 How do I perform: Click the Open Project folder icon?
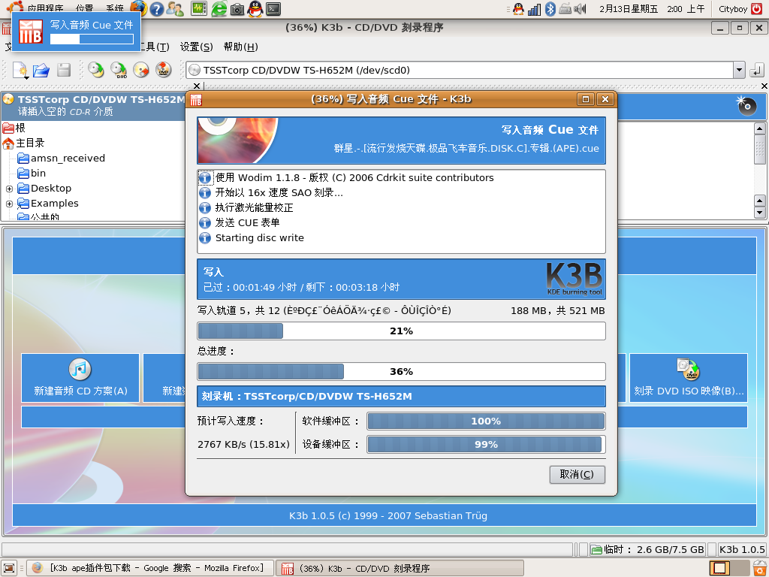coord(41,70)
